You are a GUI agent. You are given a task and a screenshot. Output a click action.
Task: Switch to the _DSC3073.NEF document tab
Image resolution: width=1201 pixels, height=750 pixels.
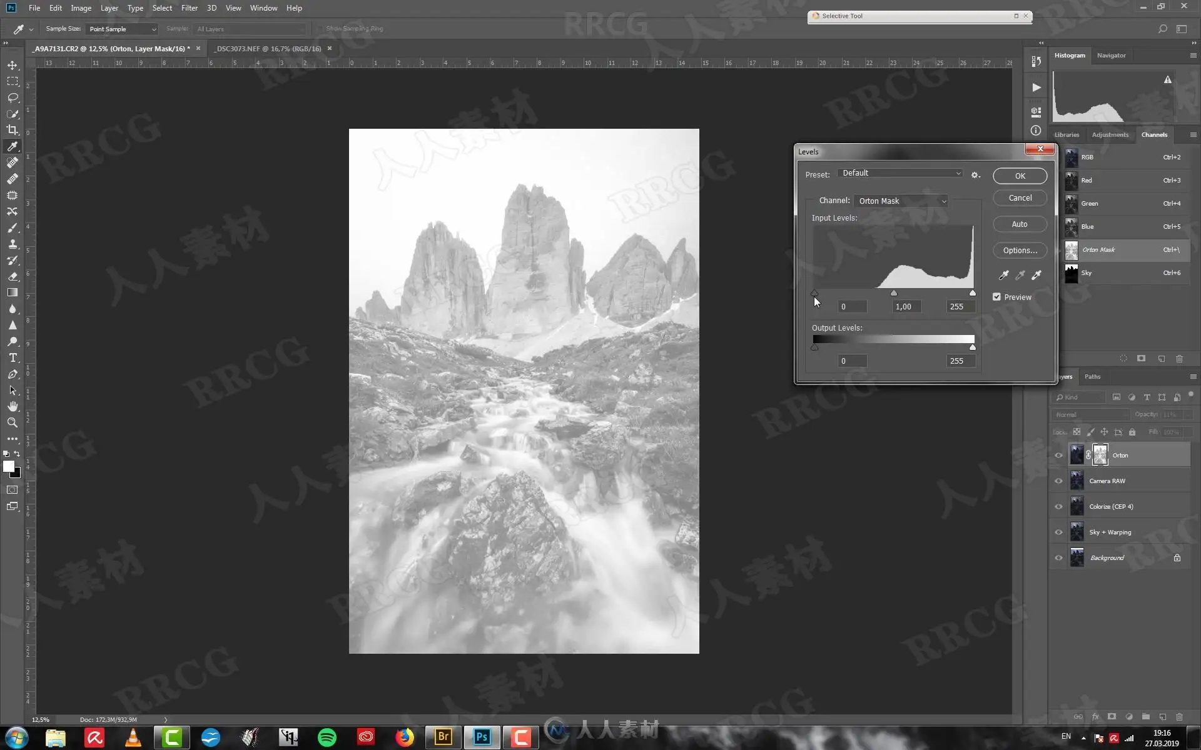click(268, 48)
